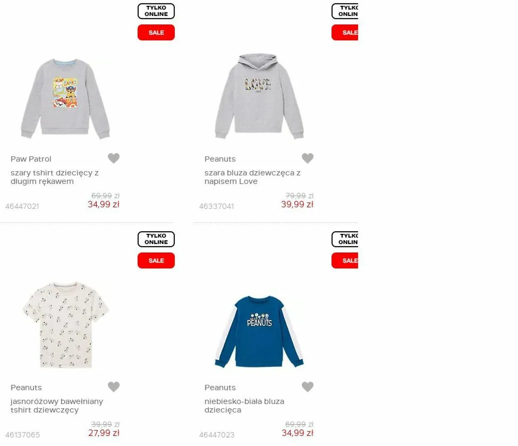Open 'jasnoróżowy bawełniany tshirt dziewczęcy' link

click(x=57, y=406)
